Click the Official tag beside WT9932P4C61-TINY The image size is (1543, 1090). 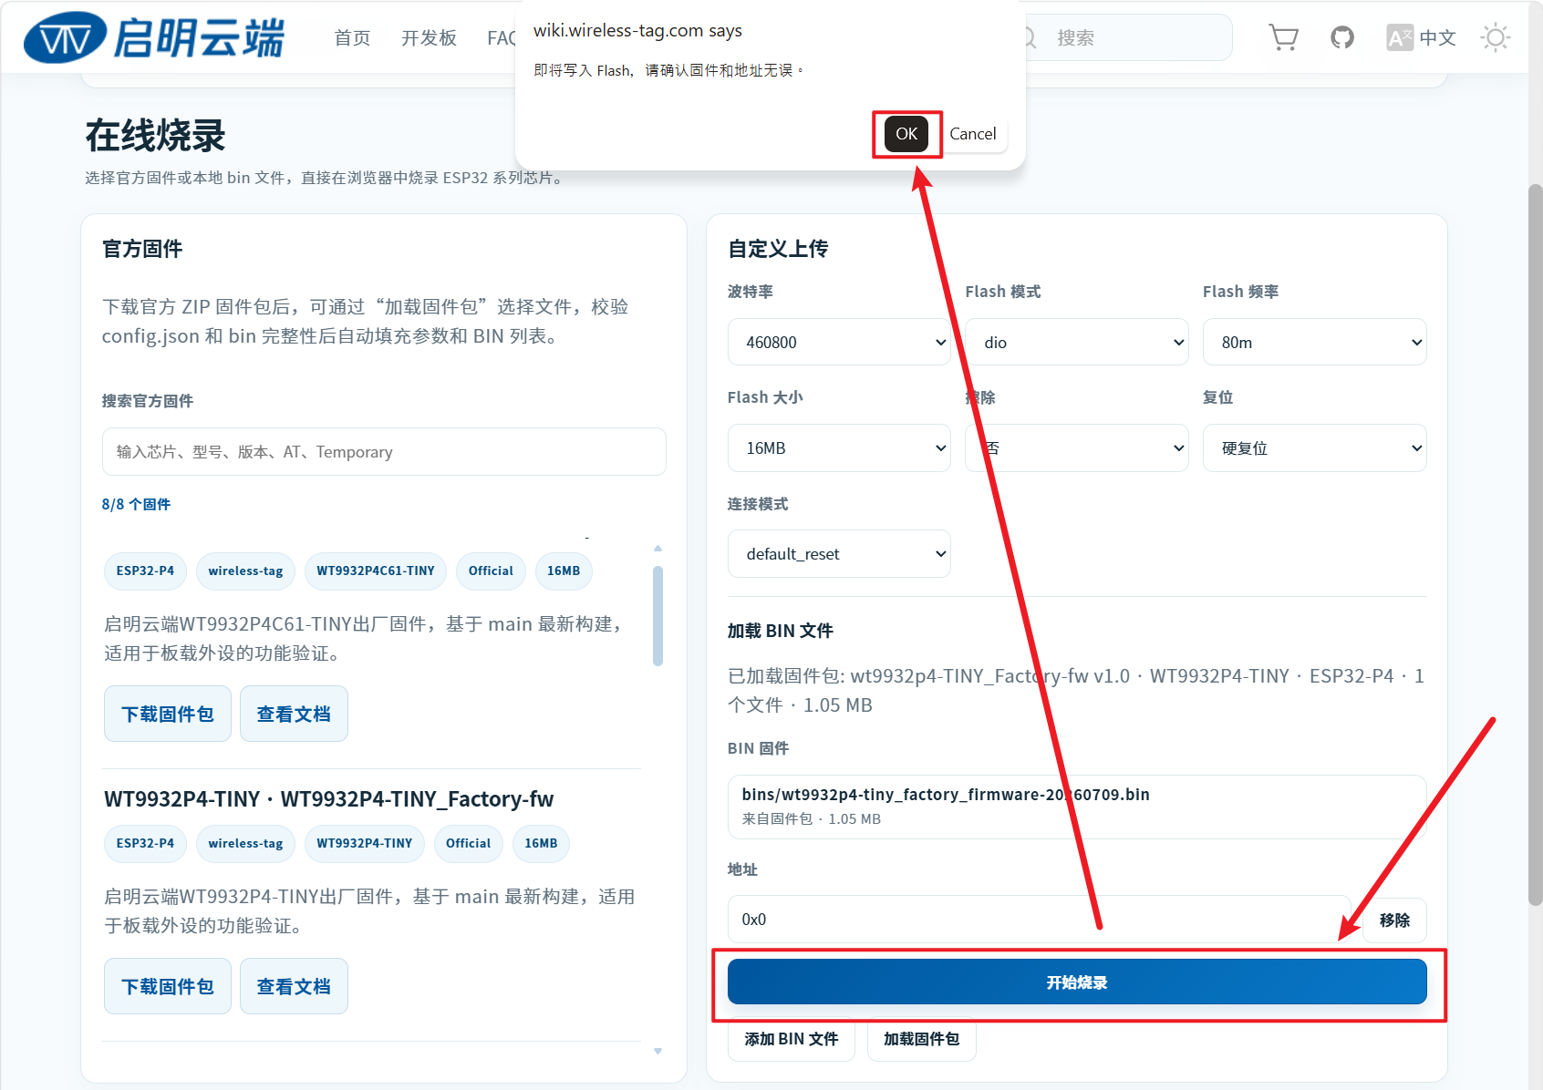click(x=491, y=571)
